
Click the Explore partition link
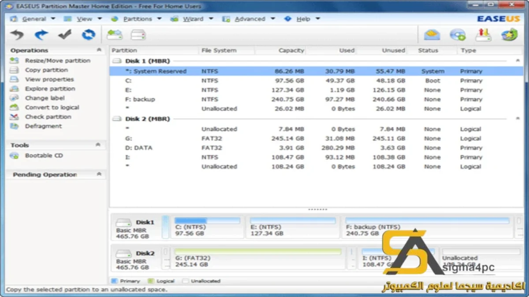coord(50,88)
